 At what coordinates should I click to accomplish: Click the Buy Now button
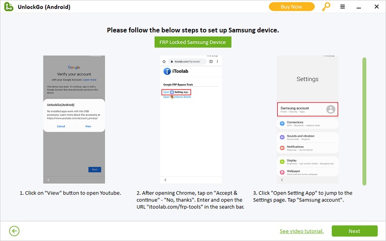pos(292,6)
